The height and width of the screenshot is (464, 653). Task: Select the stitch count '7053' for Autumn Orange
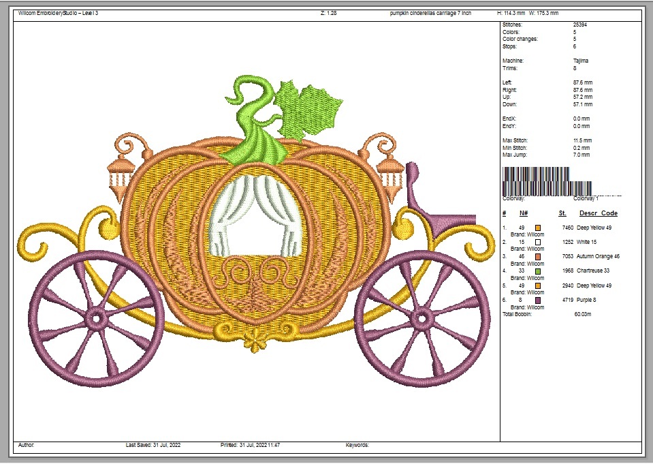coord(568,257)
